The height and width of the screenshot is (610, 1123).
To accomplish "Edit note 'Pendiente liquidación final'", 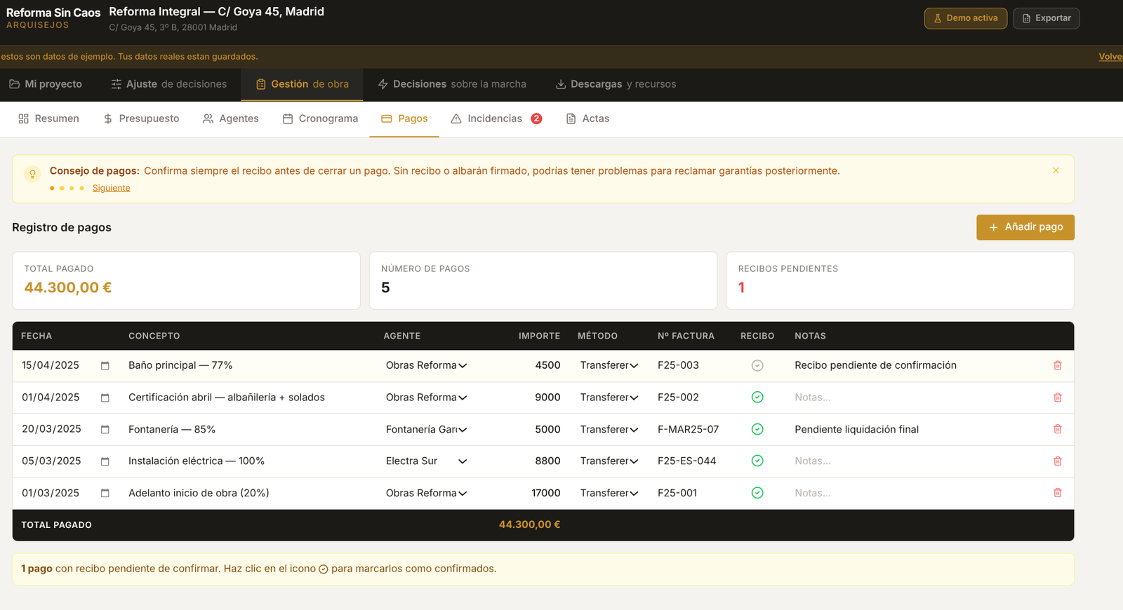I will 916,429.
